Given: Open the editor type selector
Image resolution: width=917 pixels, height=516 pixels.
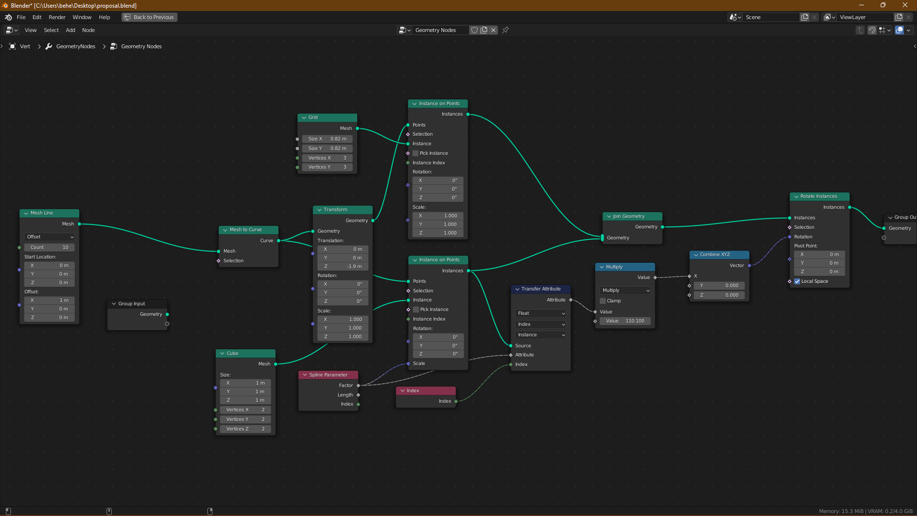Looking at the screenshot, I should (x=11, y=30).
